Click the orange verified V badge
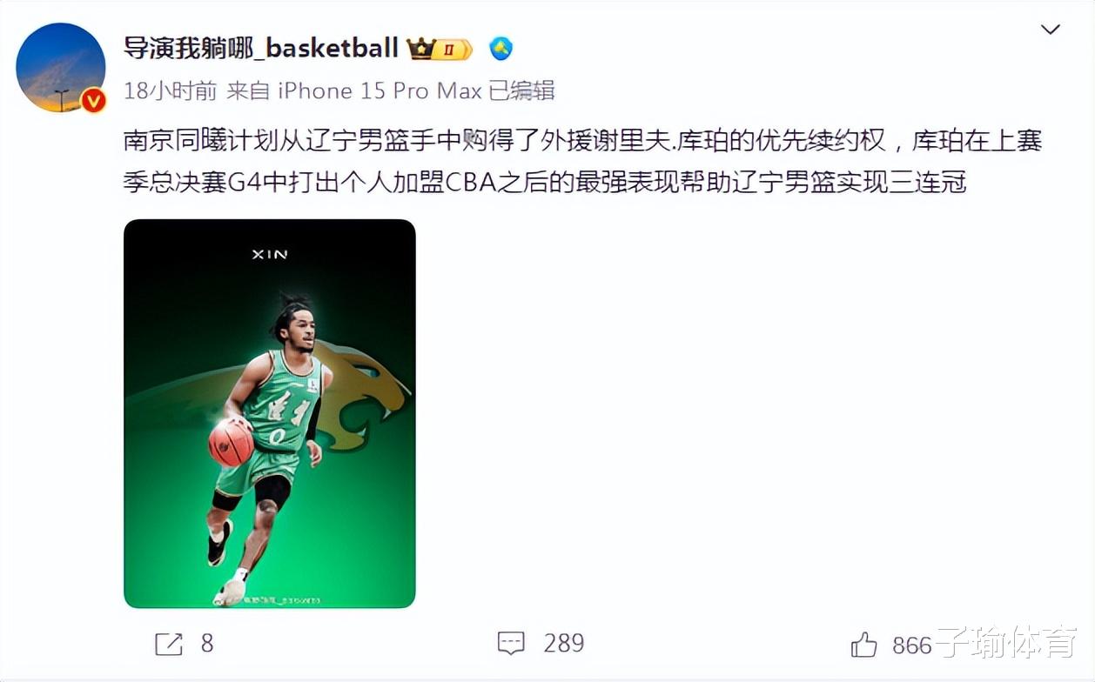Viewport: 1095px width, 682px height. (x=93, y=101)
